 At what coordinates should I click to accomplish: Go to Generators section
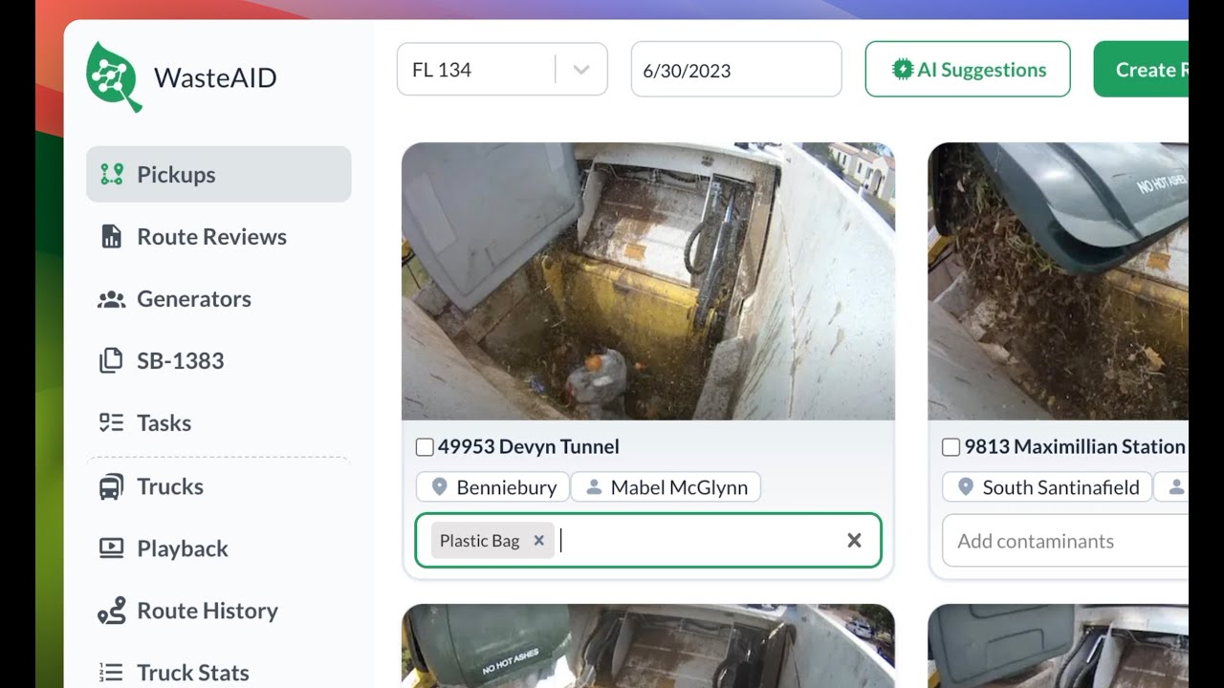[219, 299]
